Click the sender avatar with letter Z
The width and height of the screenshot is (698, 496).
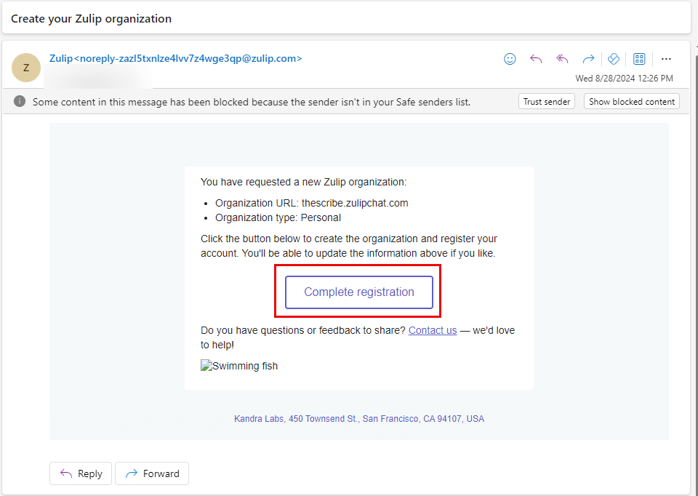point(26,68)
